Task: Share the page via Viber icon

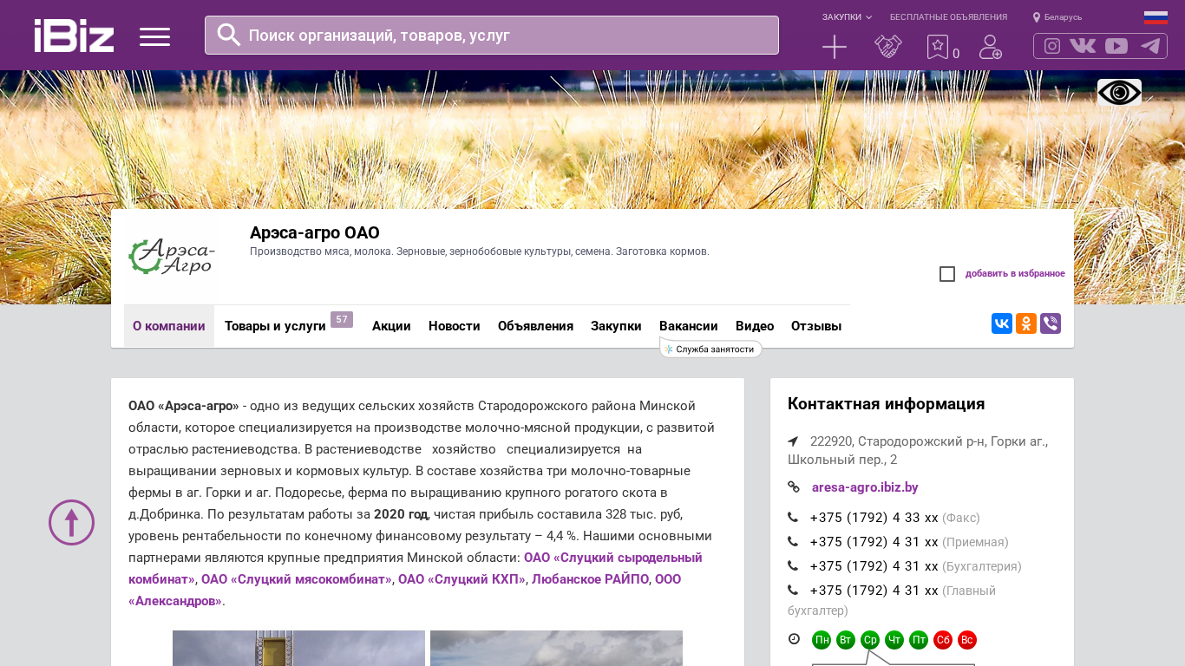Action: pyautogui.click(x=1051, y=323)
